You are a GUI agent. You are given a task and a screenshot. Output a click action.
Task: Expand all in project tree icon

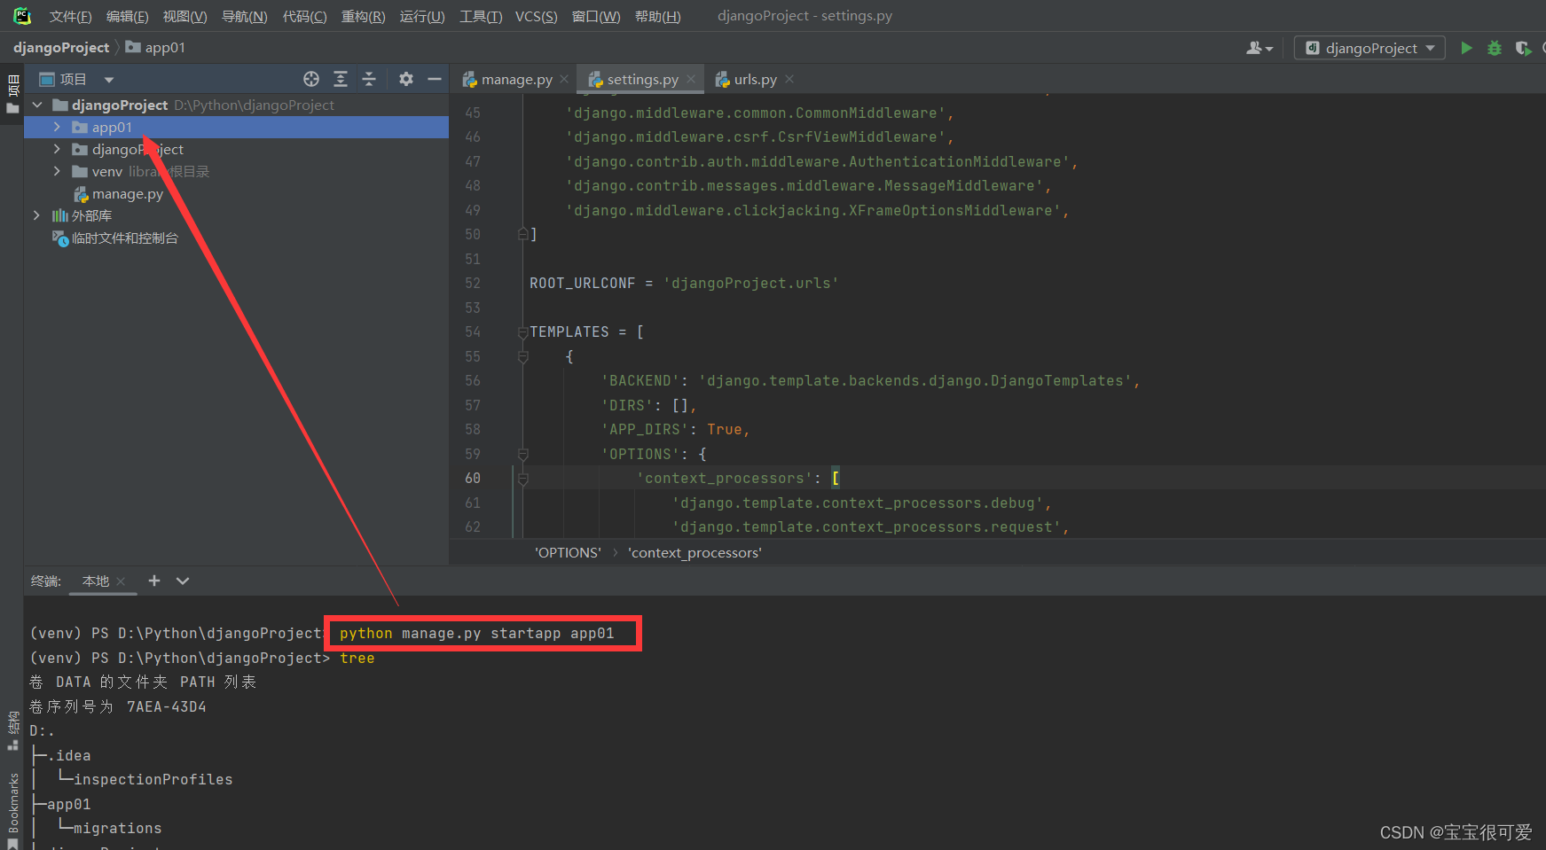[341, 80]
